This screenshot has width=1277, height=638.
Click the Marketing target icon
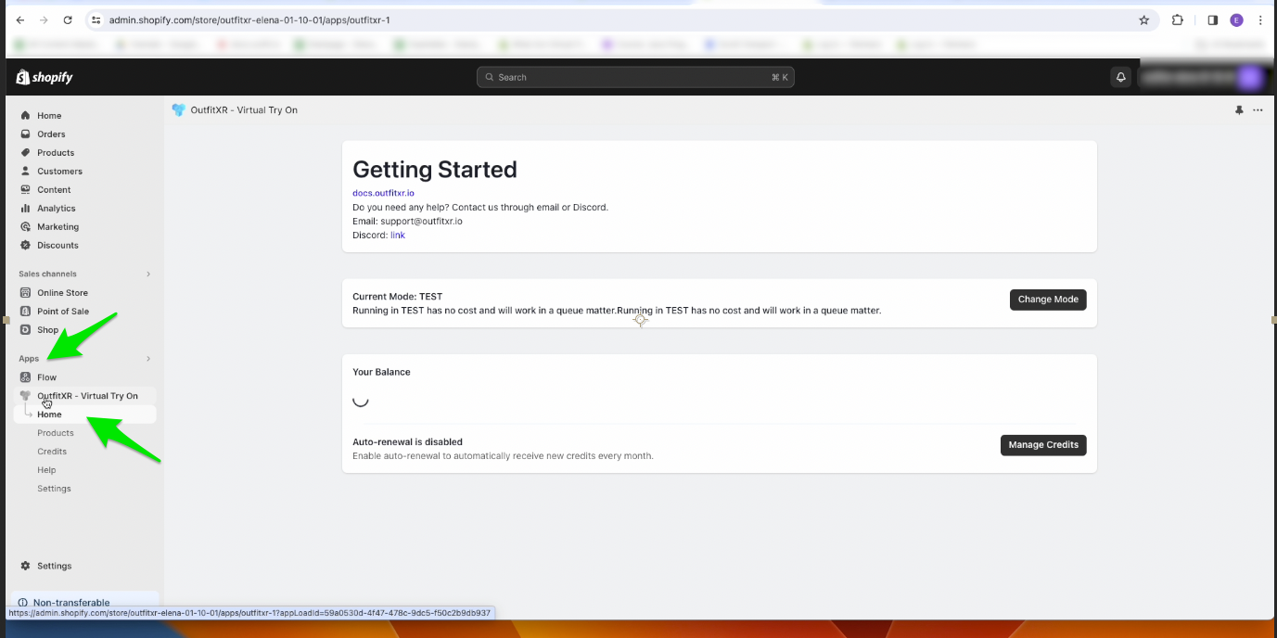tap(25, 227)
